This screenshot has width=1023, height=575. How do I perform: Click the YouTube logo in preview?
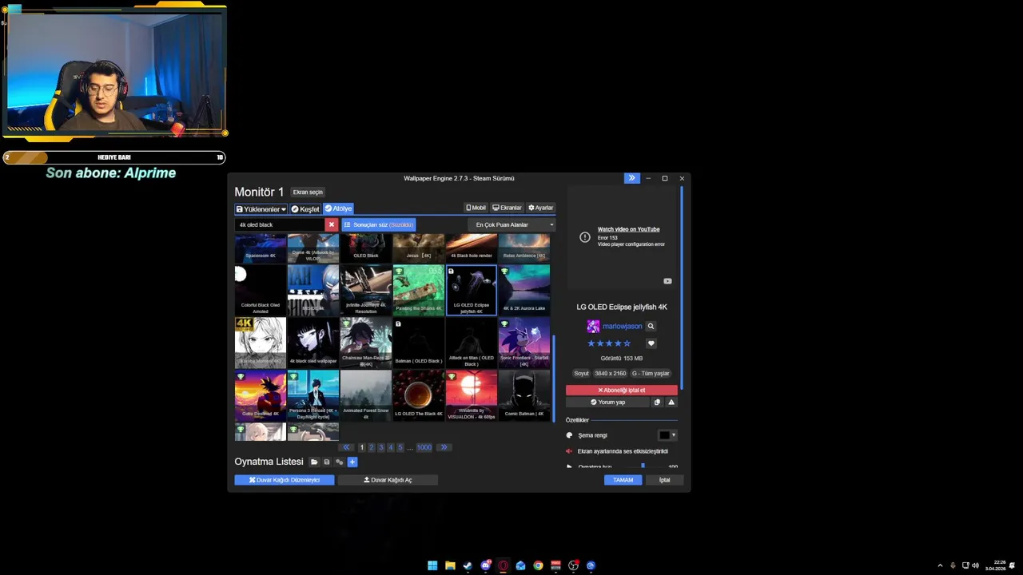(667, 281)
